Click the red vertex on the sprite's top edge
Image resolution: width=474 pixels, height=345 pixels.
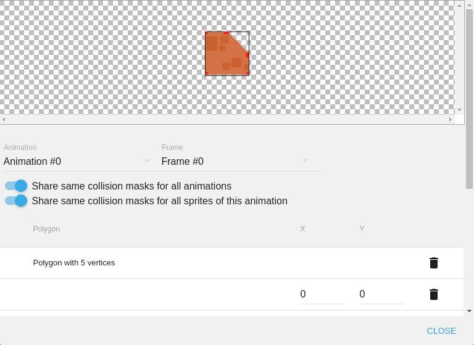pyautogui.click(x=227, y=33)
